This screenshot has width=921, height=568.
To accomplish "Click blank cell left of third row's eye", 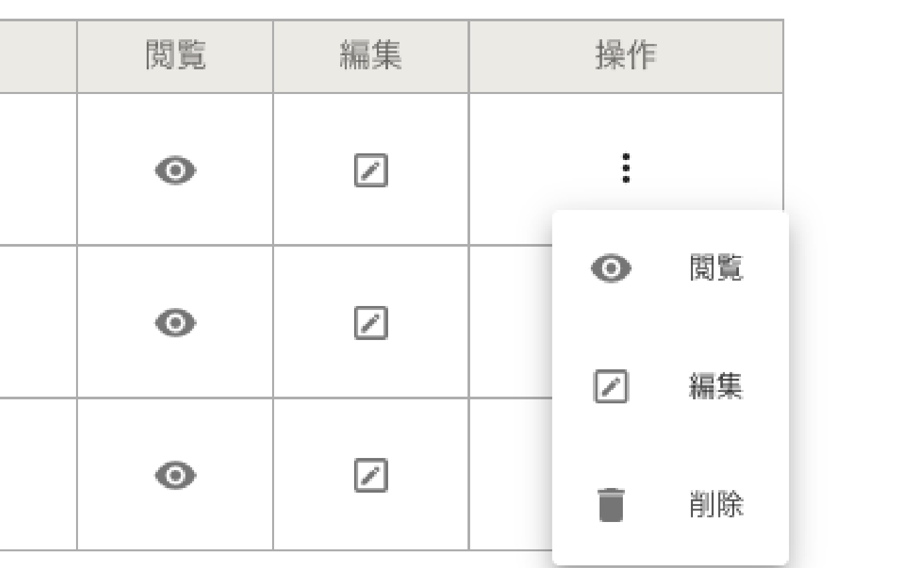I will pyautogui.click(x=38, y=474).
